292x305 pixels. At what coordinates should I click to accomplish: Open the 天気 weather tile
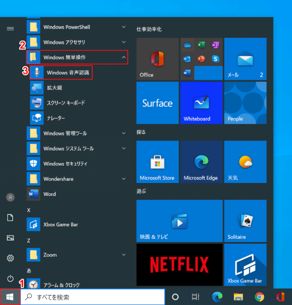245,162
